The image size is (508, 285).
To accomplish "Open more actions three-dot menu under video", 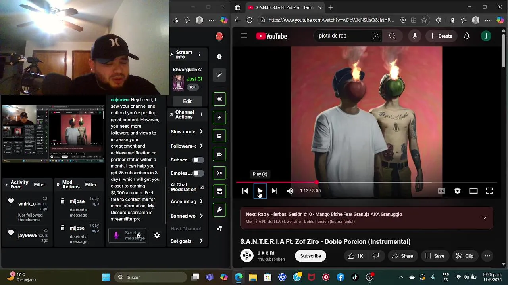I will (x=487, y=256).
